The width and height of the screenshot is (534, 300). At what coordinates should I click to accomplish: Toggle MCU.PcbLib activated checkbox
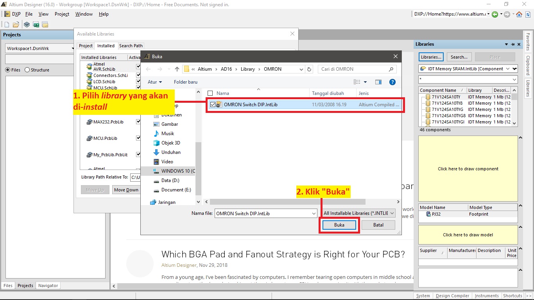[x=138, y=138]
